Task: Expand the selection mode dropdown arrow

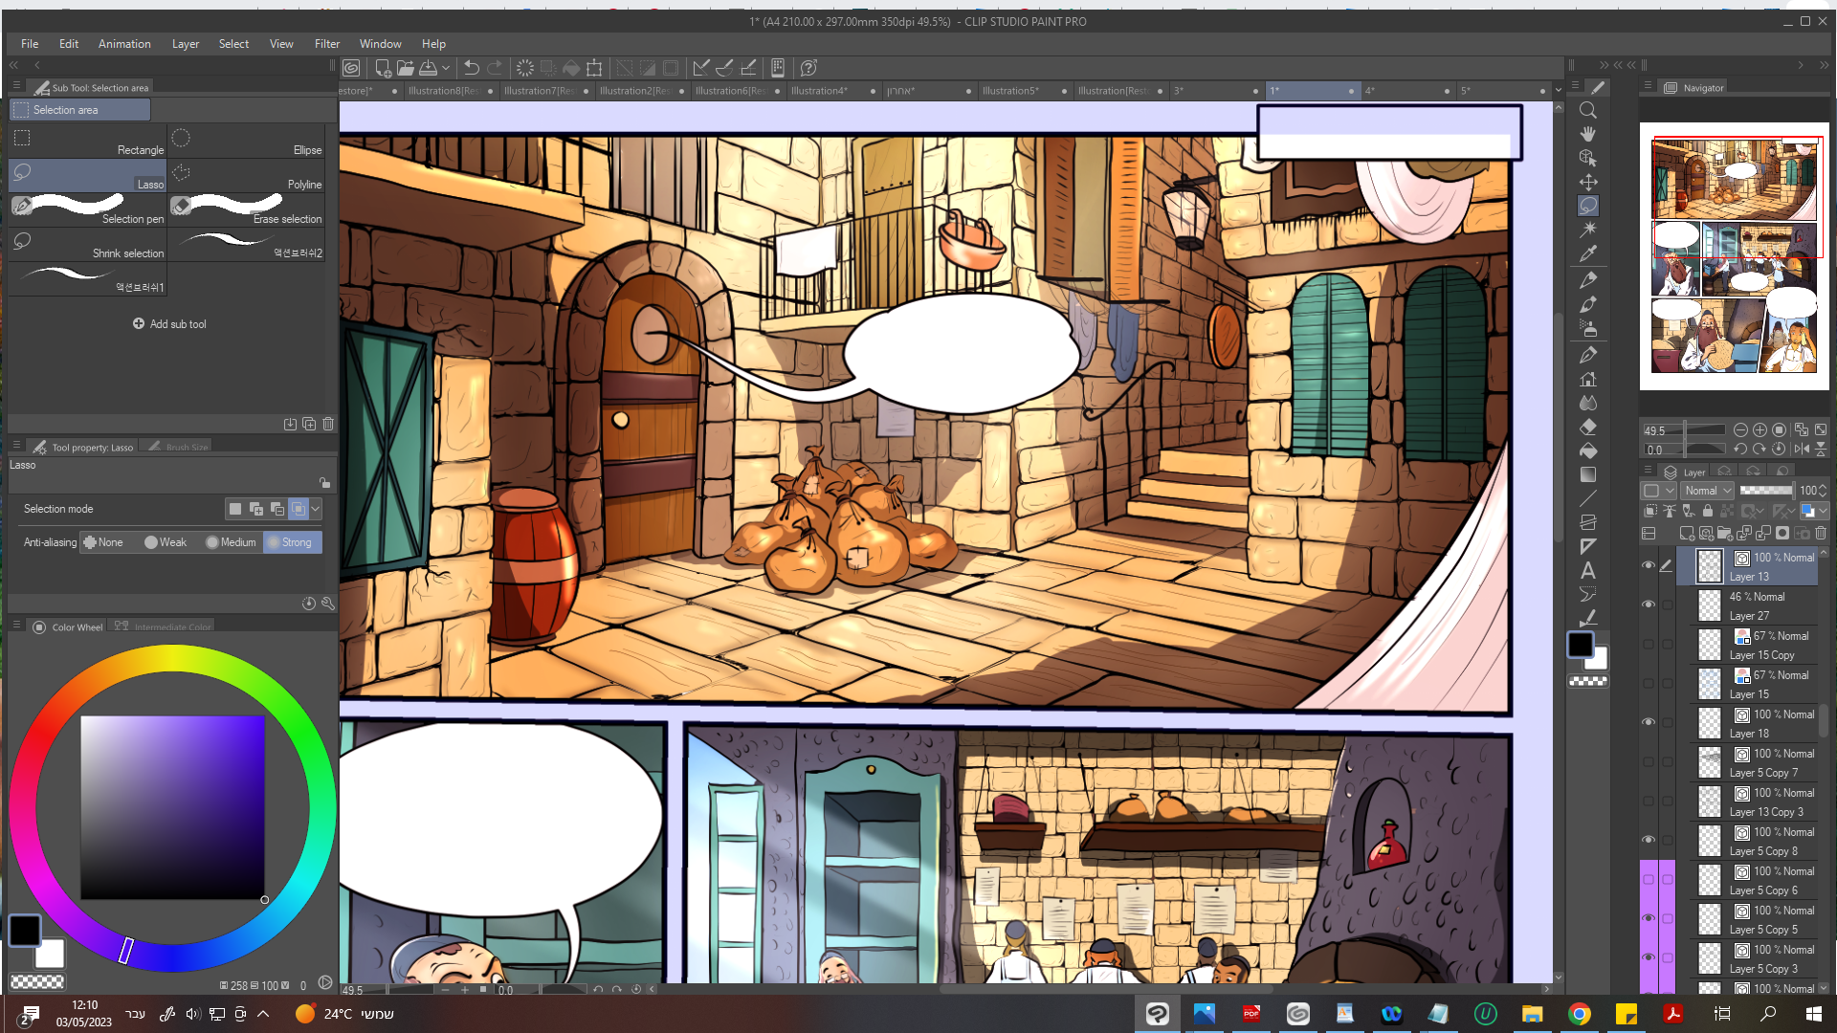Action: click(x=316, y=509)
